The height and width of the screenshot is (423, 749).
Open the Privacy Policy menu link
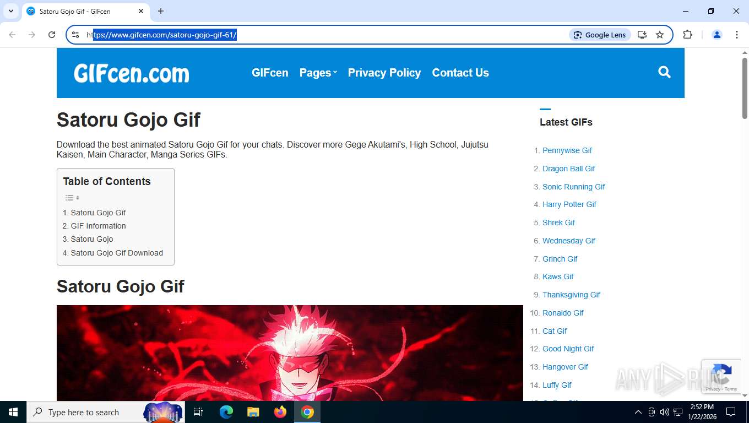[x=384, y=73]
